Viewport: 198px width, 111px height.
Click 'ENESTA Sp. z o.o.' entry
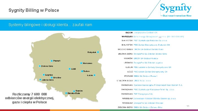[x=142, y=81]
